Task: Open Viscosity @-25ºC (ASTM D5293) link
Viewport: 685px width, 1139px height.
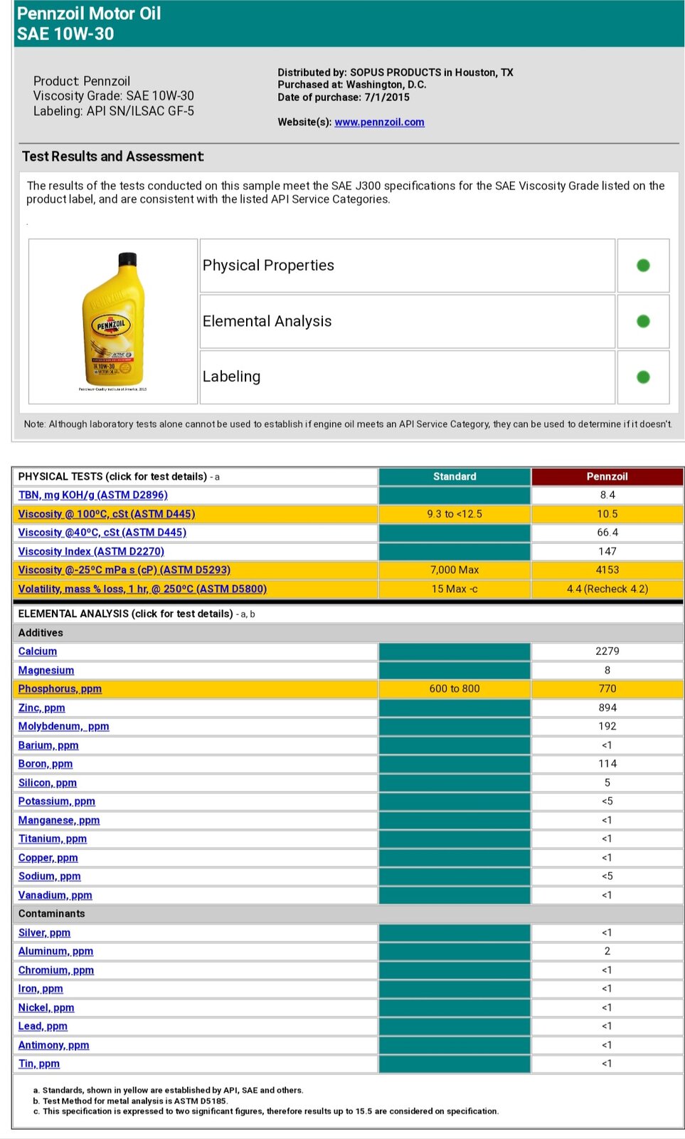Action: pos(124,570)
